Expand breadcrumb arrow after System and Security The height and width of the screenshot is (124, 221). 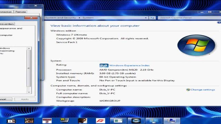(79, 18)
